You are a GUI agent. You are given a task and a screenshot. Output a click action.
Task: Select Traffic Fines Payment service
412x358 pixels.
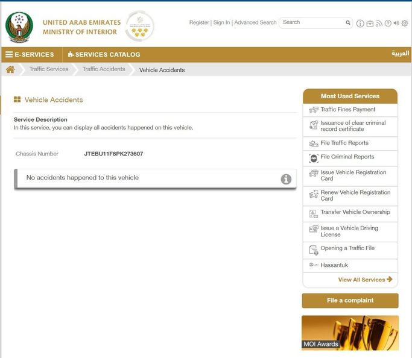pos(348,110)
